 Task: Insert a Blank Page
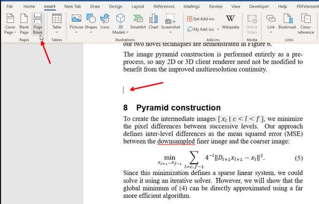click(x=24, y=24)
